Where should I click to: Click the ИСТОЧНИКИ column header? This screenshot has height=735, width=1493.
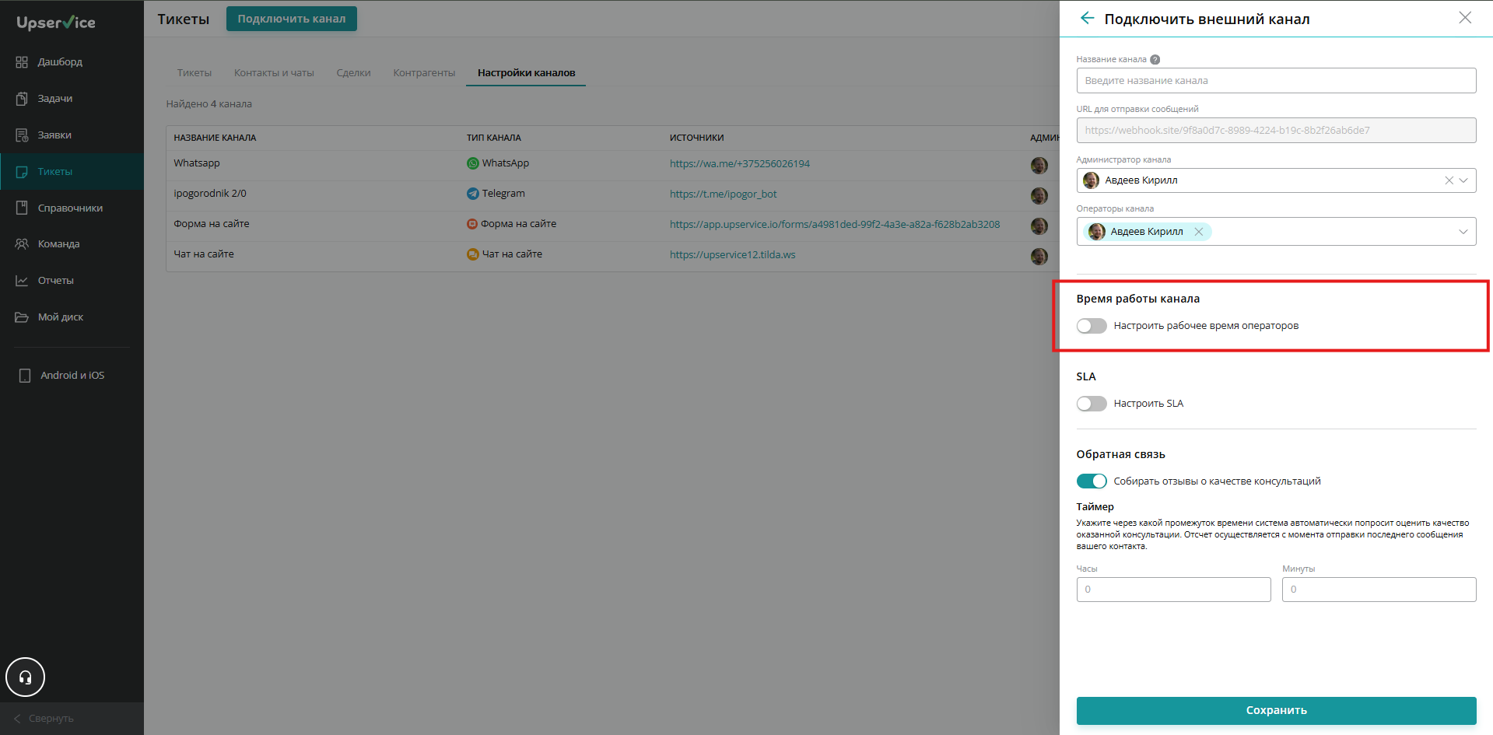coord(697,138)
